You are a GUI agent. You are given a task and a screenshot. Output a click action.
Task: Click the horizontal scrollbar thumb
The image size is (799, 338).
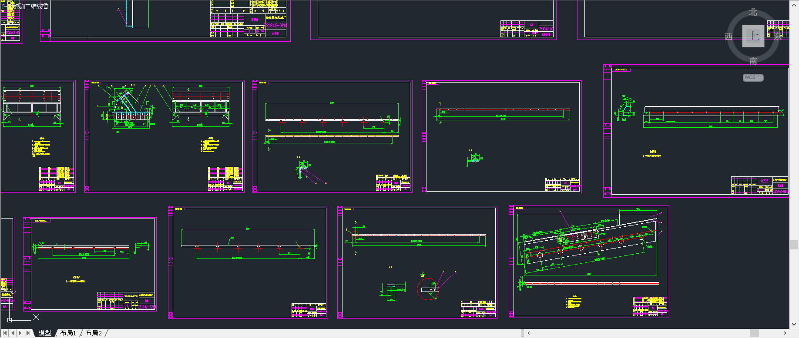[x=755, y=333]
